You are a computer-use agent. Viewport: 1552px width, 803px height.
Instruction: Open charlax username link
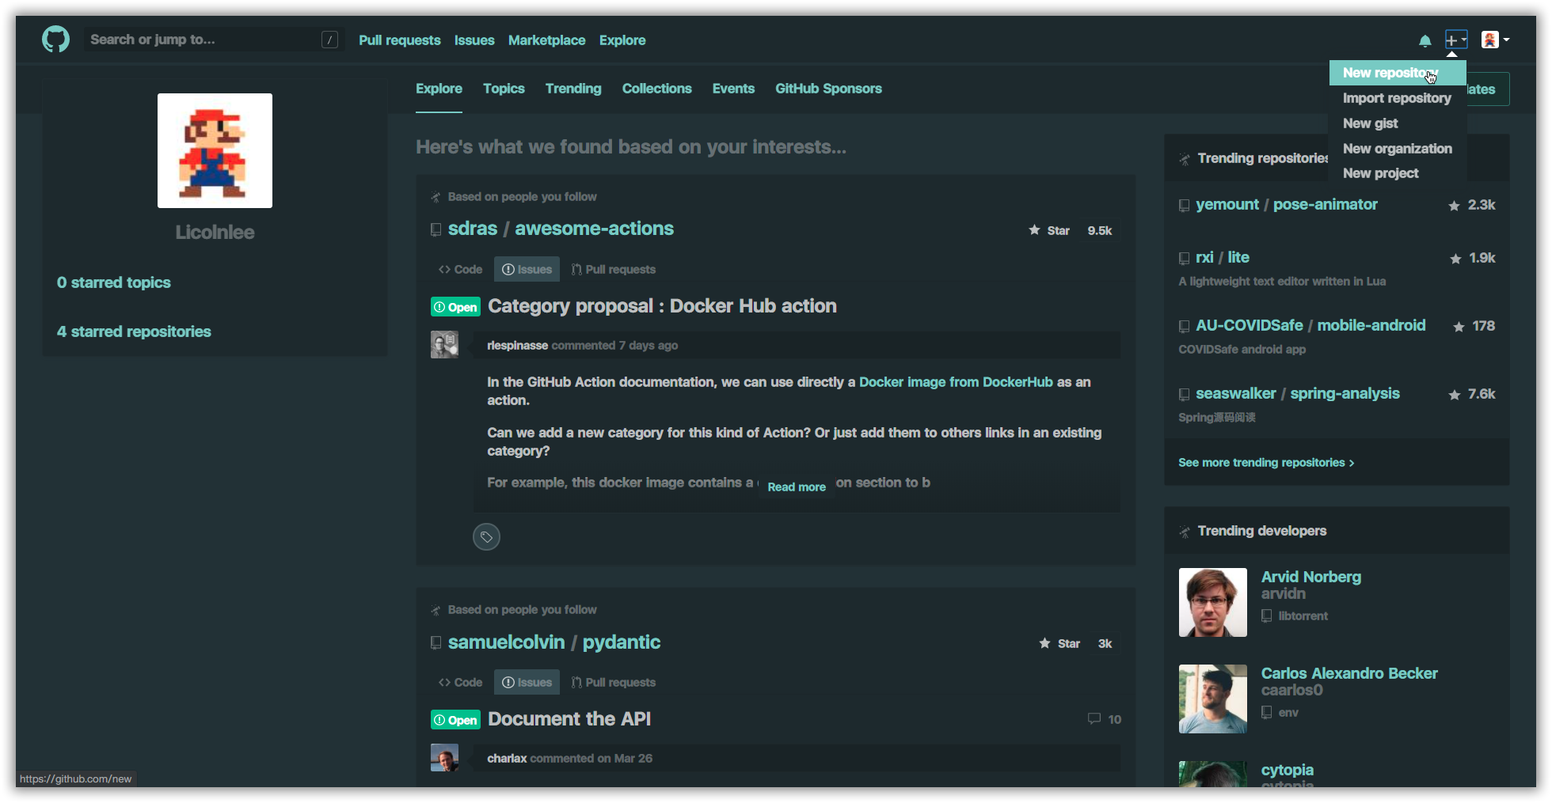(x=507, y=759)
